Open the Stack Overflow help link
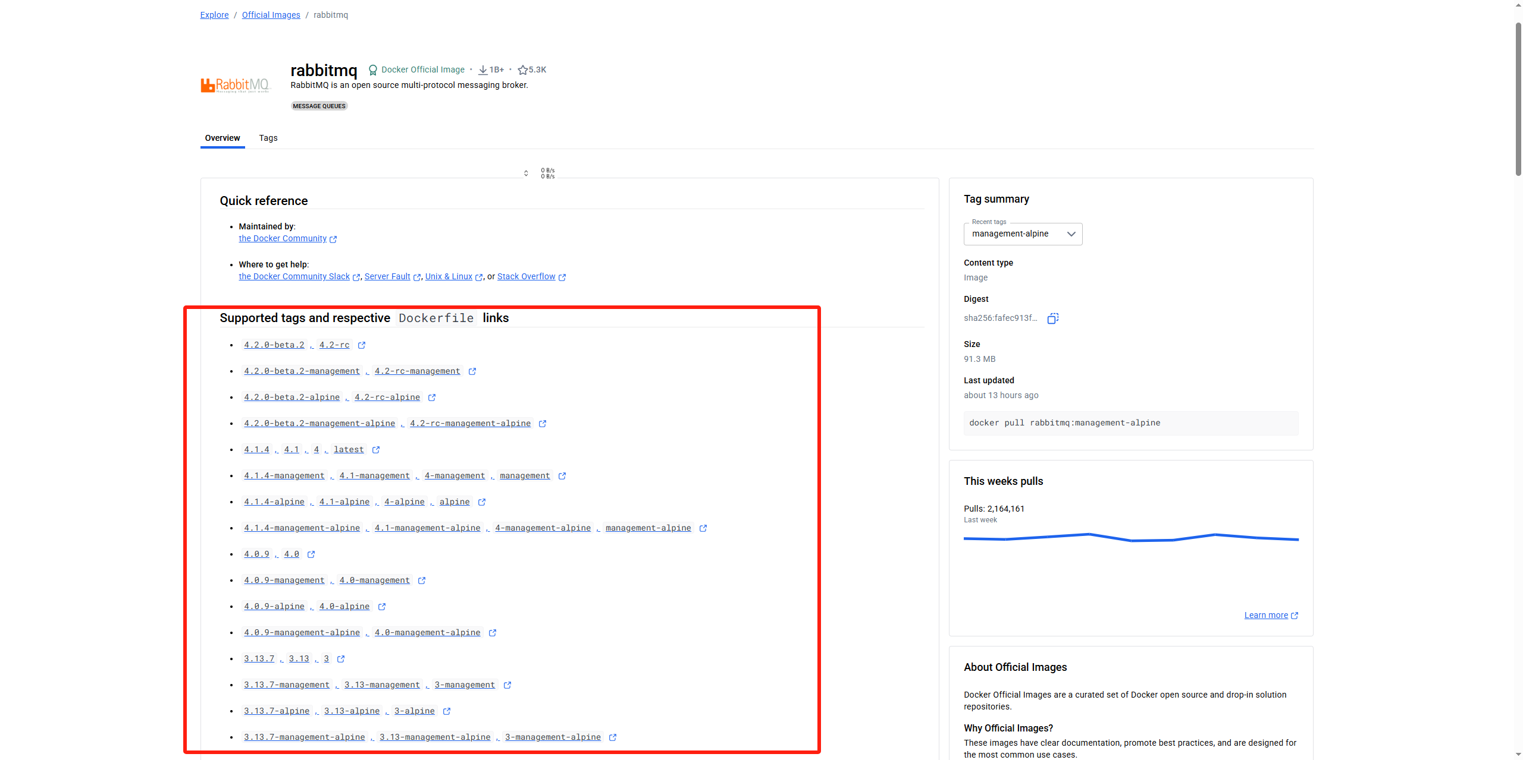This screenshot has height=760, width=1523. [x=527, y=276]
